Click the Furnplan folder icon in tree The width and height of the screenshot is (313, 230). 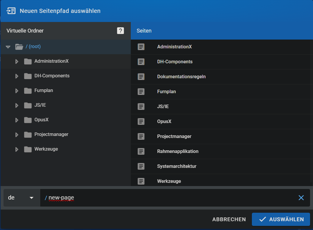point(28,91)
